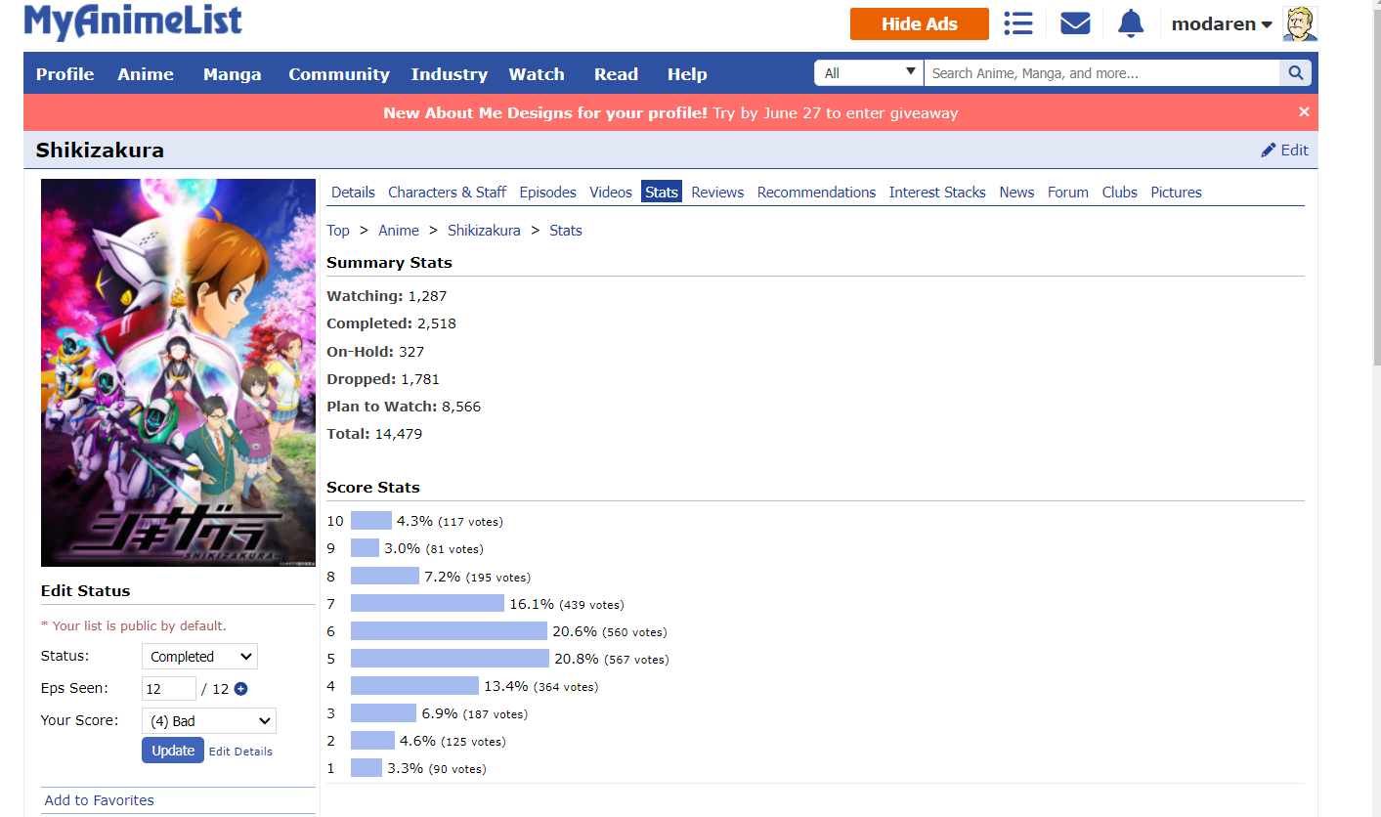1381x817 pixels.
Task: Switch to the Clubs tab
Action: [1119, 193]
